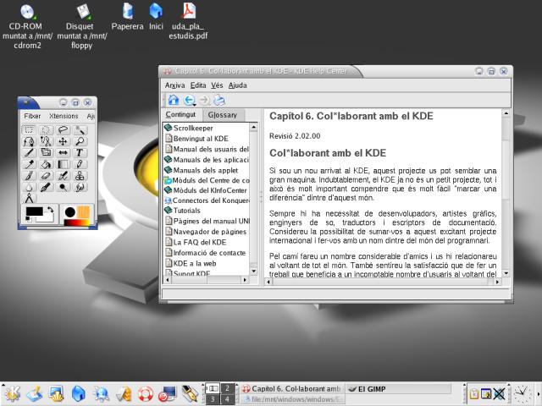Switch to the Glossary tab
Image resolution: width=542 pixels, height=406 pixels.
coord(223,114)
